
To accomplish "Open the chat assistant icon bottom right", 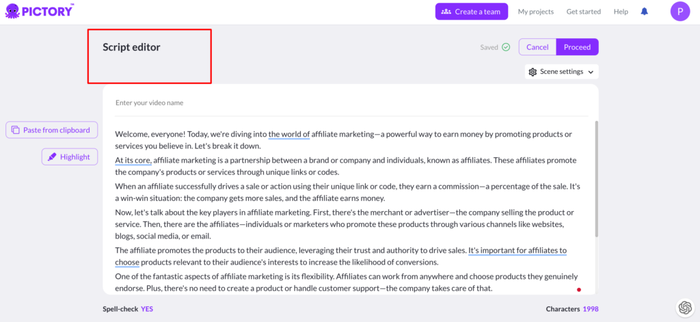I will point(684,308).
